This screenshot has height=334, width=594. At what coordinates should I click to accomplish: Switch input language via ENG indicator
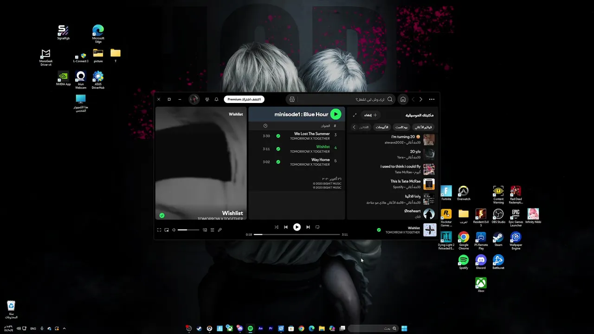[x=33, y=328]
